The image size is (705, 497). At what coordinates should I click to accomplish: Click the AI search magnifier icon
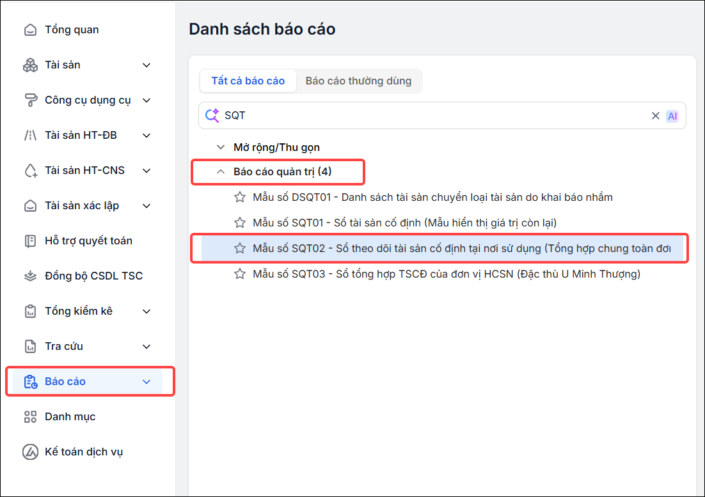tap(212, 116)
